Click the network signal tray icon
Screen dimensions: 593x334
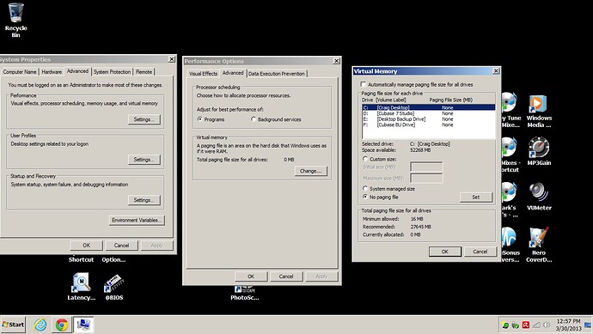point(536,325)
